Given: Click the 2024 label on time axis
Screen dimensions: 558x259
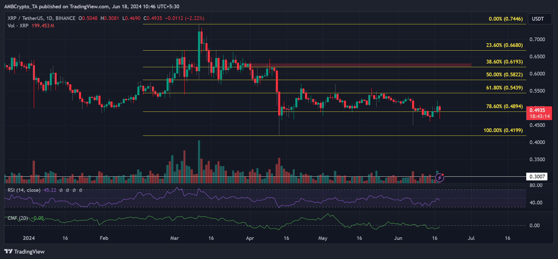Looking at the screenshot, I should (x=29, y=238).
